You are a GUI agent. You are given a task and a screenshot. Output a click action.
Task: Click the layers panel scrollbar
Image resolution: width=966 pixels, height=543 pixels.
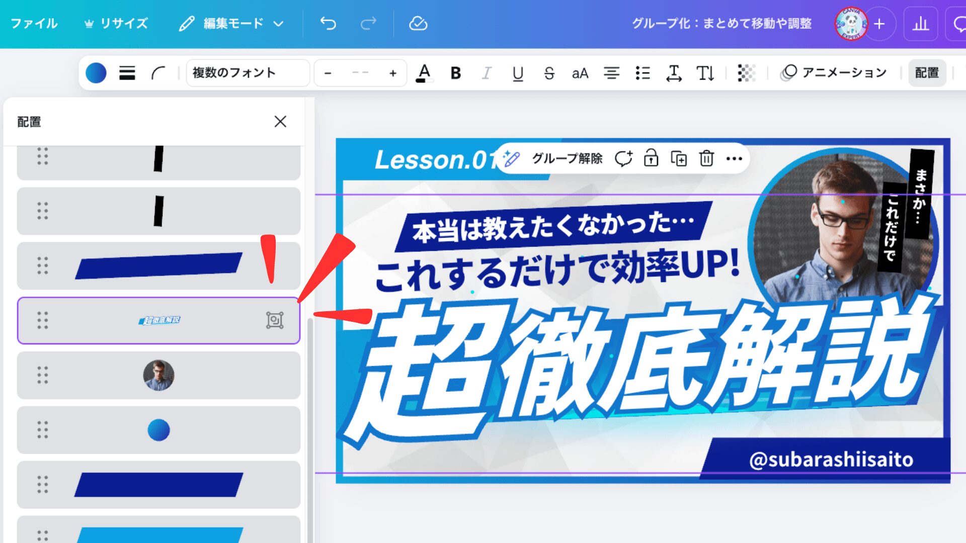tap(310, 430)
